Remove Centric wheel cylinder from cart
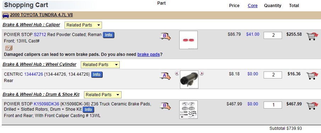 click(x=312, y=76)
